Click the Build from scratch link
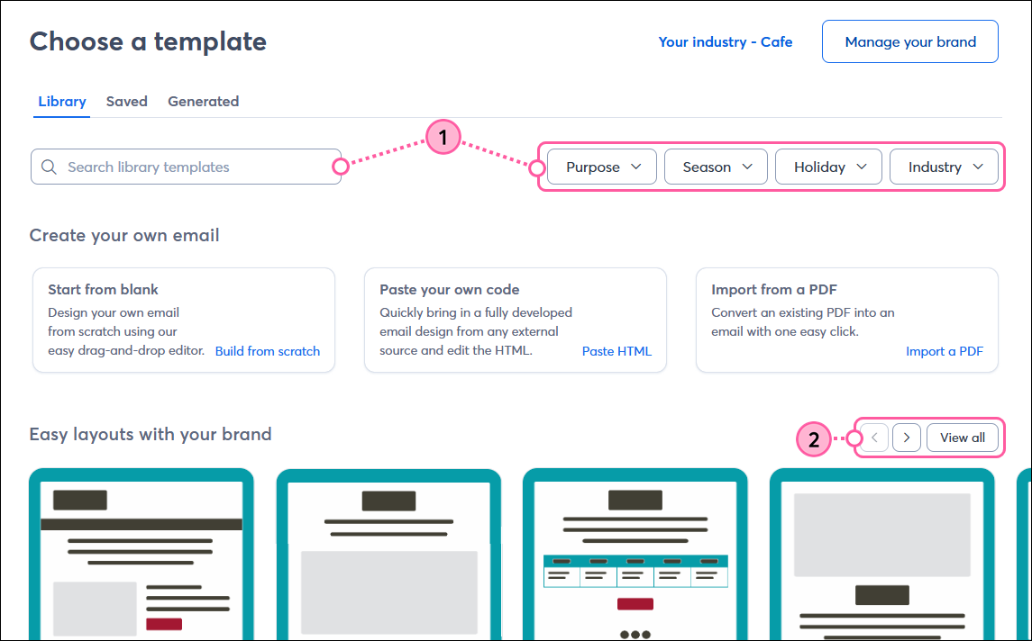Screen dimensions: 1032x641 point(268,351)
